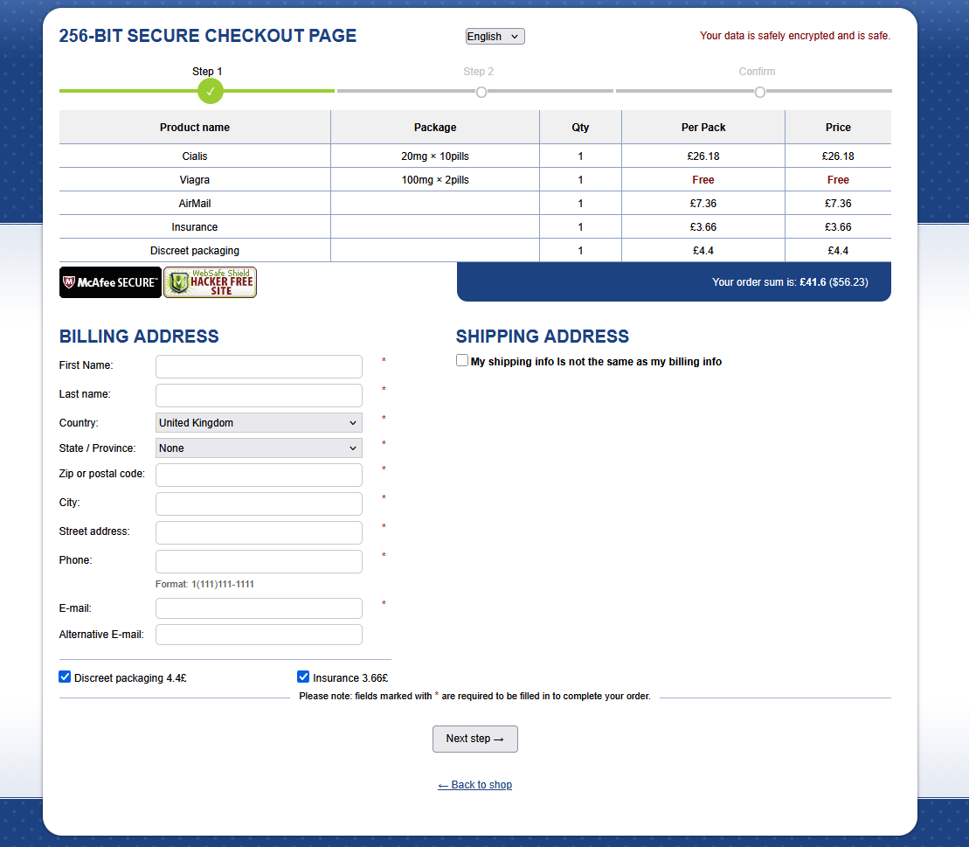This screenshot has width=969, height=847.
Task: Click Discreet packaging in the product table
Action: (x=195, y=250)
